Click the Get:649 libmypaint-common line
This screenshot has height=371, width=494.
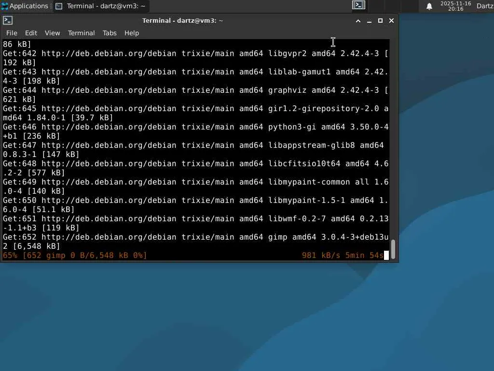196,186
